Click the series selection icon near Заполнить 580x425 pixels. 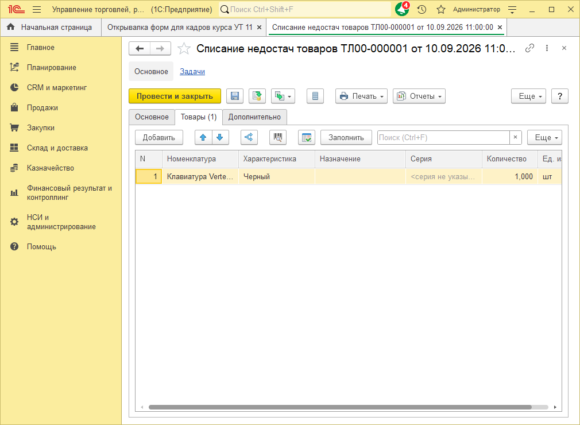(x=307, y=138)
